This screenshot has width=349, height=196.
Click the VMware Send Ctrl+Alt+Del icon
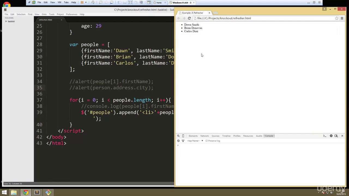pos(93,2)
